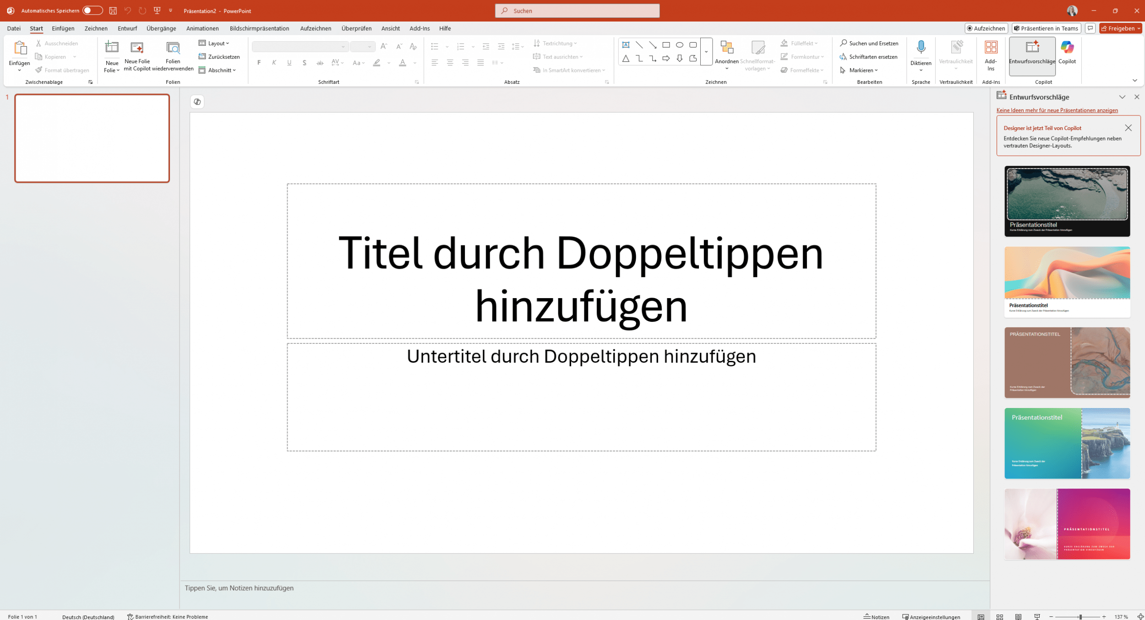Switch to the Übergänge tab
The height and width of the screenshot is (620, 1145).
[x=161, y=28]
